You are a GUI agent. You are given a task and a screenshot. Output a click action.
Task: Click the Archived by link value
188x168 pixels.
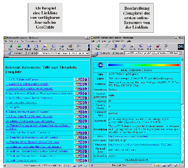(x=112, y=156)
